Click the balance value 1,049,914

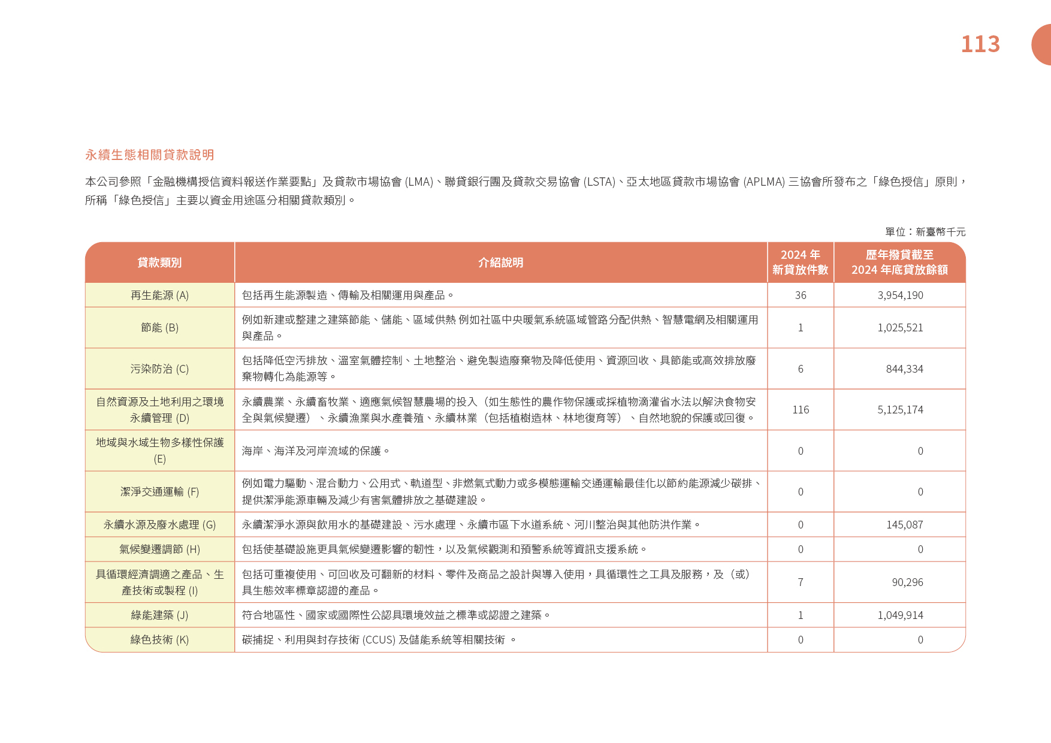click(x=901, y=615)
